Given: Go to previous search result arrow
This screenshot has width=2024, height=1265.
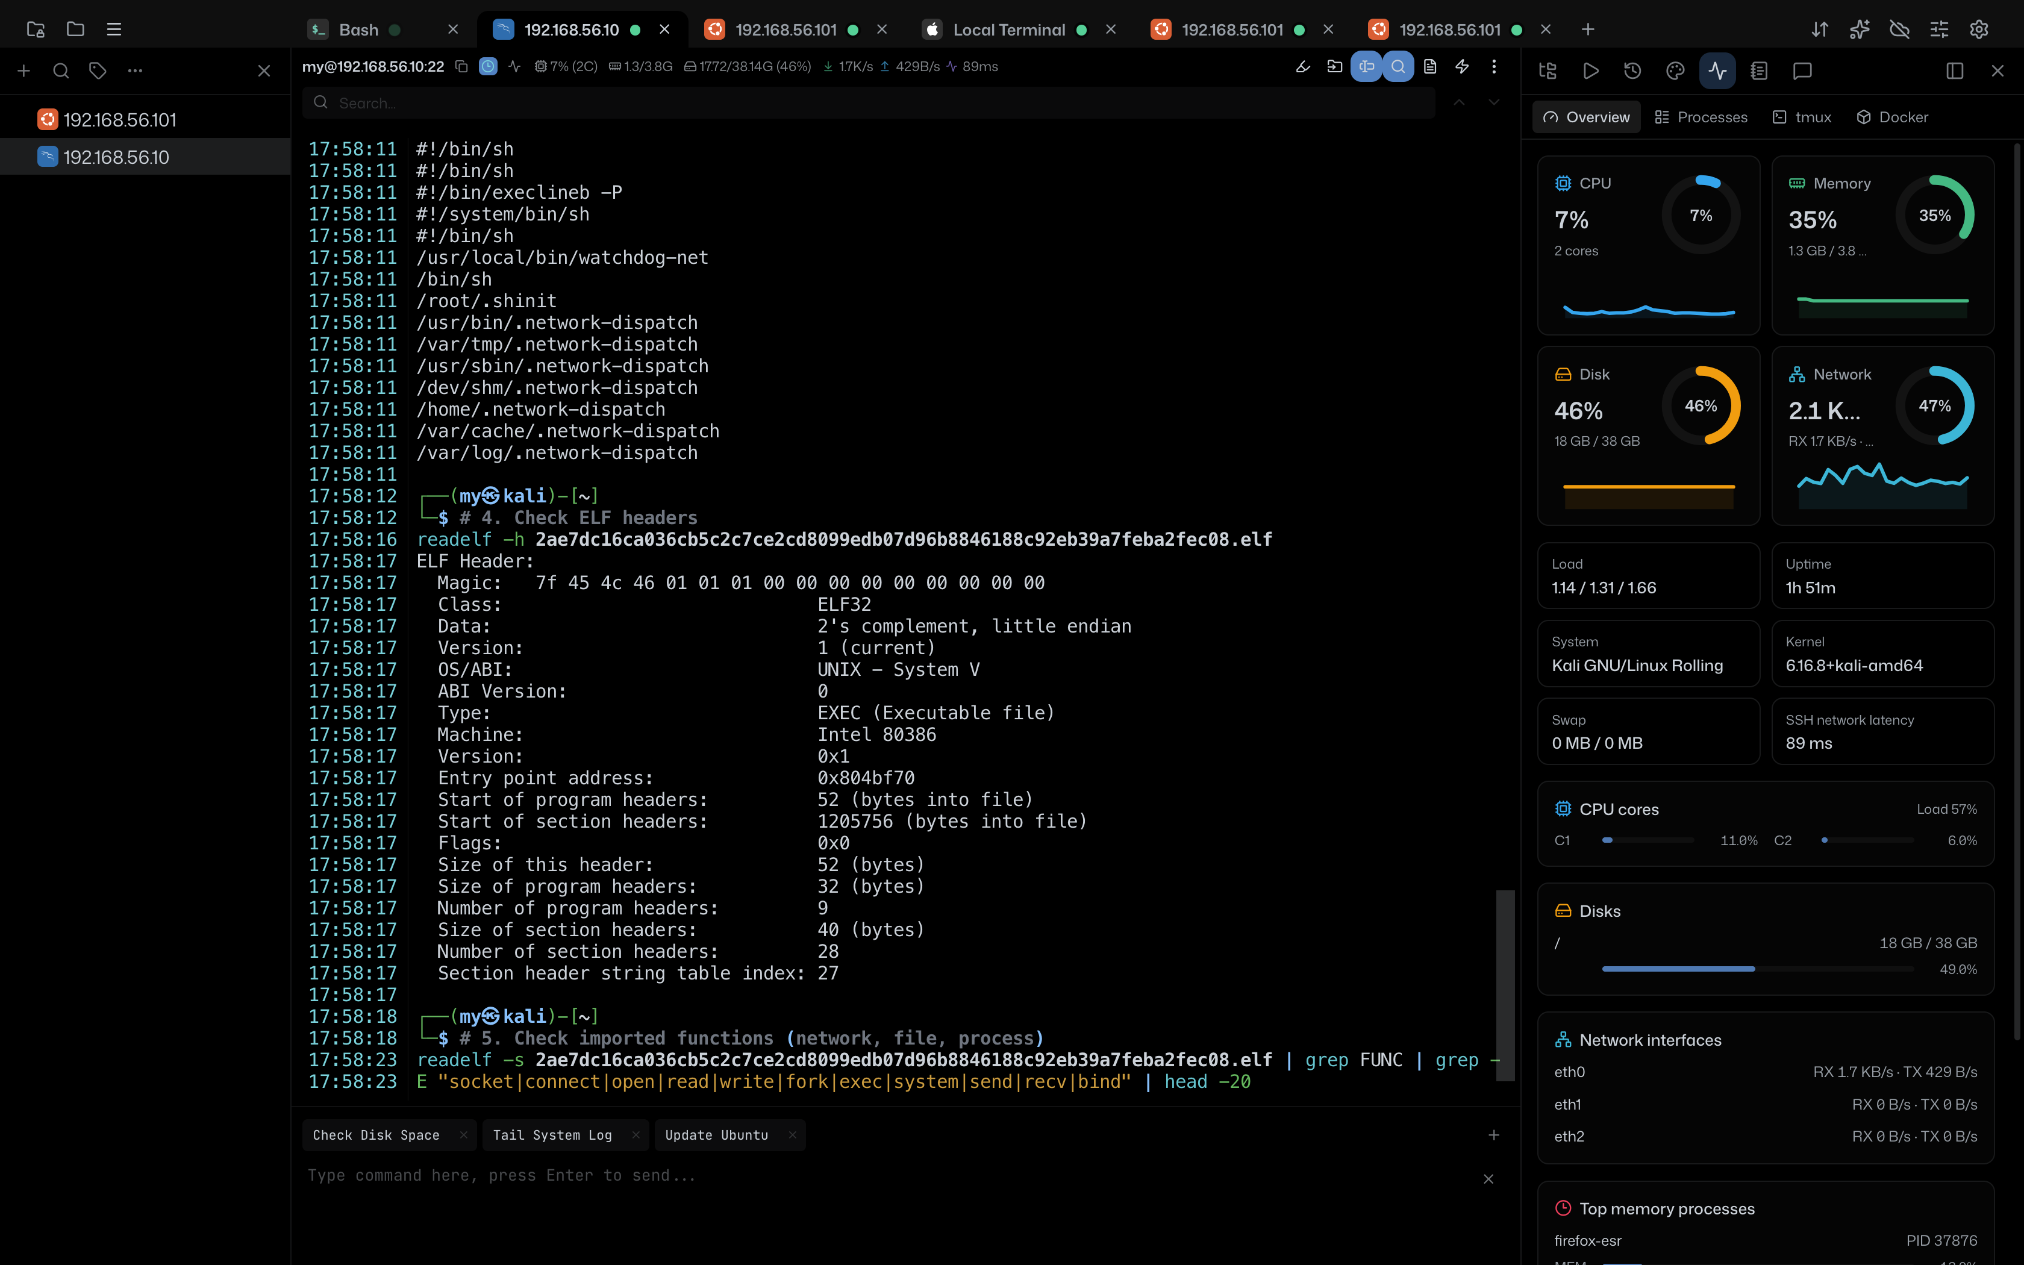Looking at the screenshot, I should point(1458,102).
